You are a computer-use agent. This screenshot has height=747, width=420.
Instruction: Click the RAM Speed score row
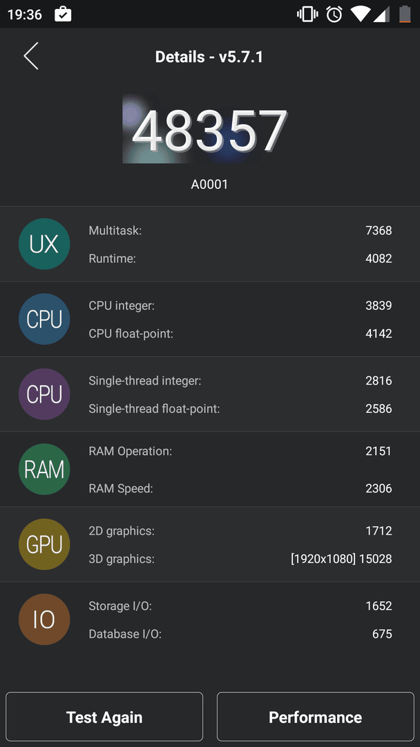240,488
